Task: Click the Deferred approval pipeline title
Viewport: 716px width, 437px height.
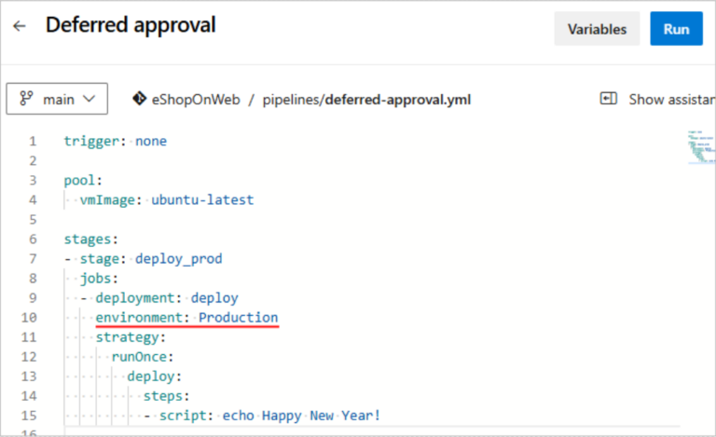Action: click(x=131, y=25)
